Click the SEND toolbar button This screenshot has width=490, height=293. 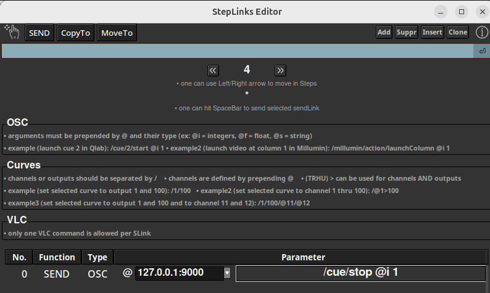[x=39, y=33]
